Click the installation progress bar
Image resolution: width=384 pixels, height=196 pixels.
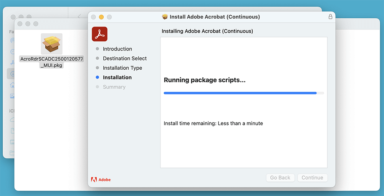click(244, 93)
